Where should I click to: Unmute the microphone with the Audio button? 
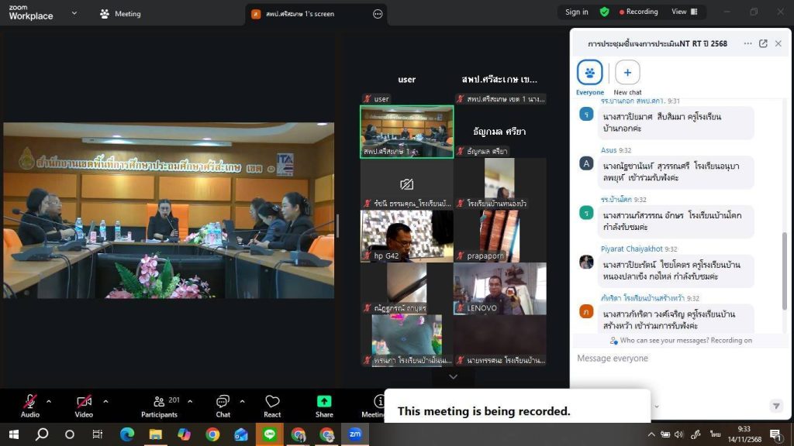point(30,402)
